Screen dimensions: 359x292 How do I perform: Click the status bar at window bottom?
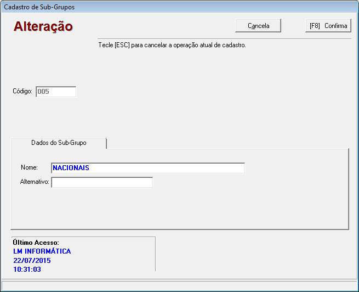(x=179, y=285)
